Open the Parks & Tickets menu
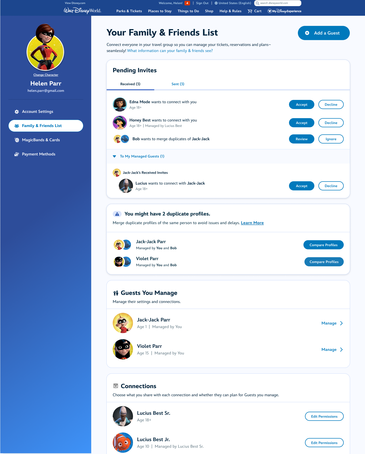 (x=129, y=11)
